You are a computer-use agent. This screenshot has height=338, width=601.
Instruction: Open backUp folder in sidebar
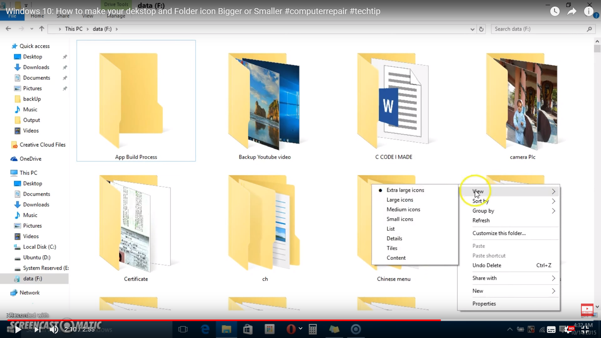pos(32,99)
